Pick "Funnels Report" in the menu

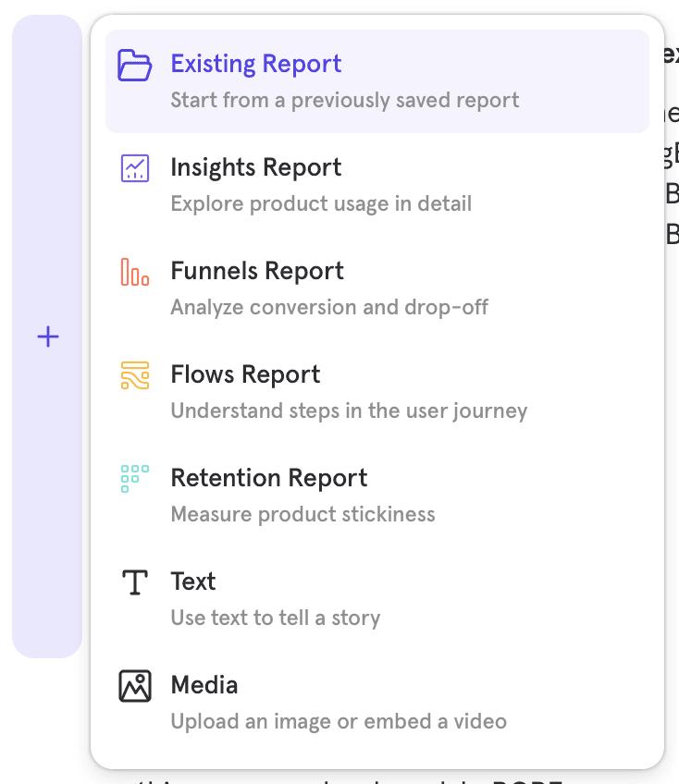click(256, 271)
